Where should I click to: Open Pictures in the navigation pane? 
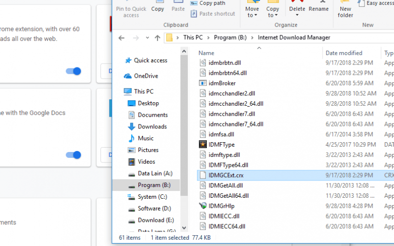tap(143, 150)
